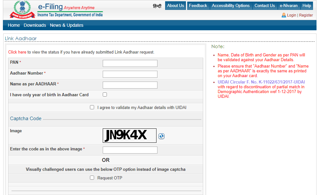Click the Register link
The width and height of the screenshot is (321, 195).
[306, 15]
